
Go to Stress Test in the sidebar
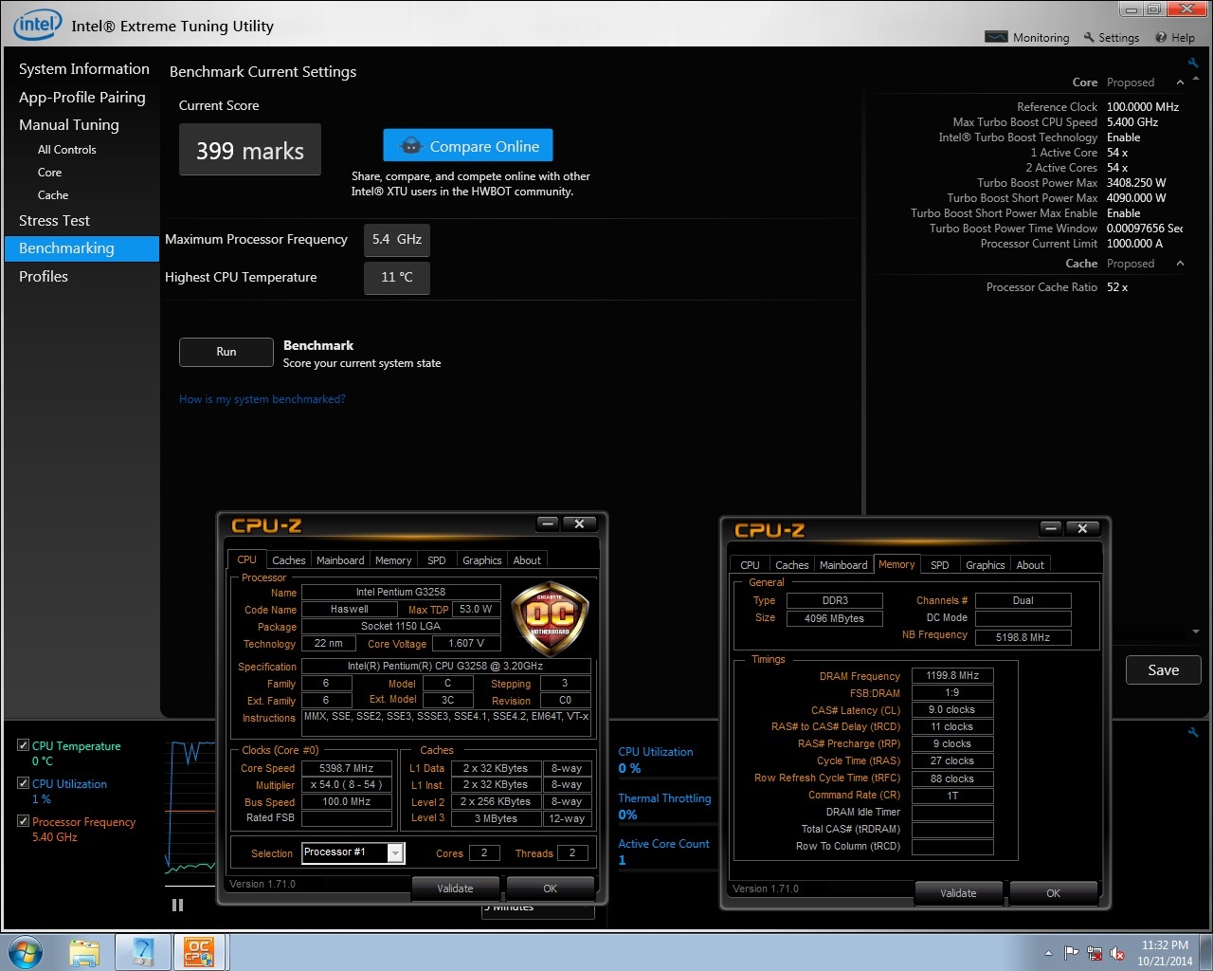[55, 221]
